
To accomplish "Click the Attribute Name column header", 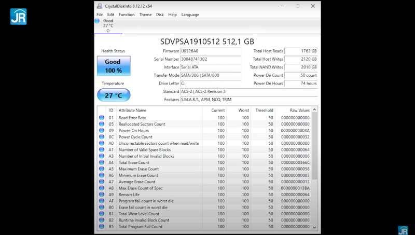I will 132,110.
